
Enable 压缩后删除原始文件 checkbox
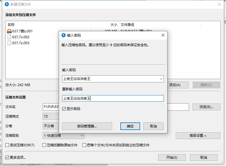[x=44, y=145]
